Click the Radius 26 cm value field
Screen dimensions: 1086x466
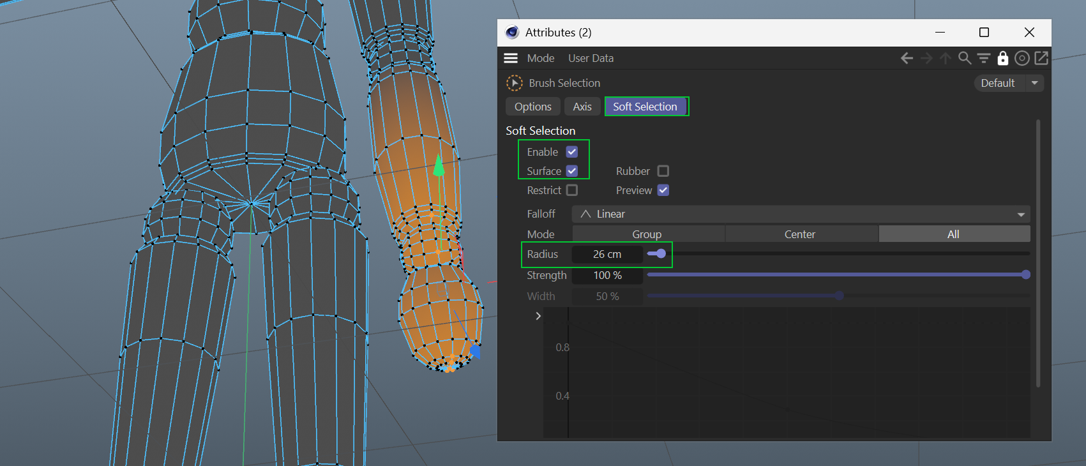coord(607,254)
